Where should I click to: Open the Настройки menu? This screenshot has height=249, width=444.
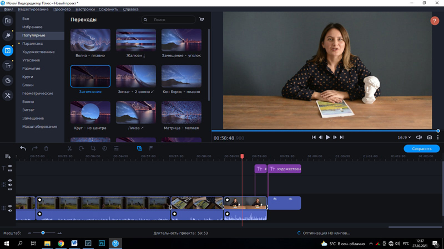(x=84, y=9)
